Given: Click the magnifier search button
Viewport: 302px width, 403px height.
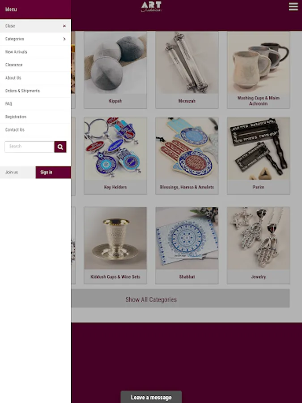Looking at the screenshot, I should (x=60, y=147).
